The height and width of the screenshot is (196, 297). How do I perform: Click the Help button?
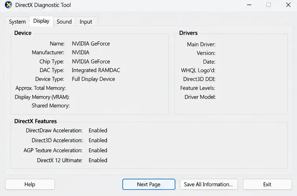[x=30, y=184]
